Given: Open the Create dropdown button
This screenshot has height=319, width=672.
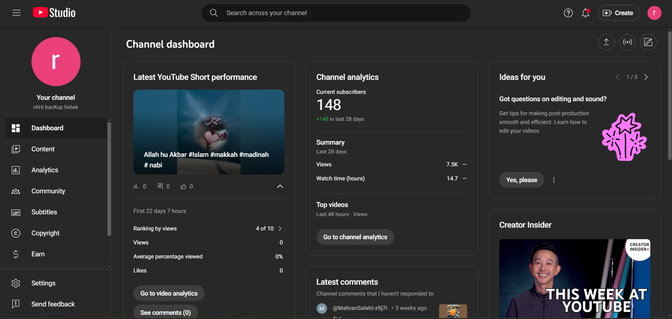Looking at the screenshot, I should pos(618,13).
